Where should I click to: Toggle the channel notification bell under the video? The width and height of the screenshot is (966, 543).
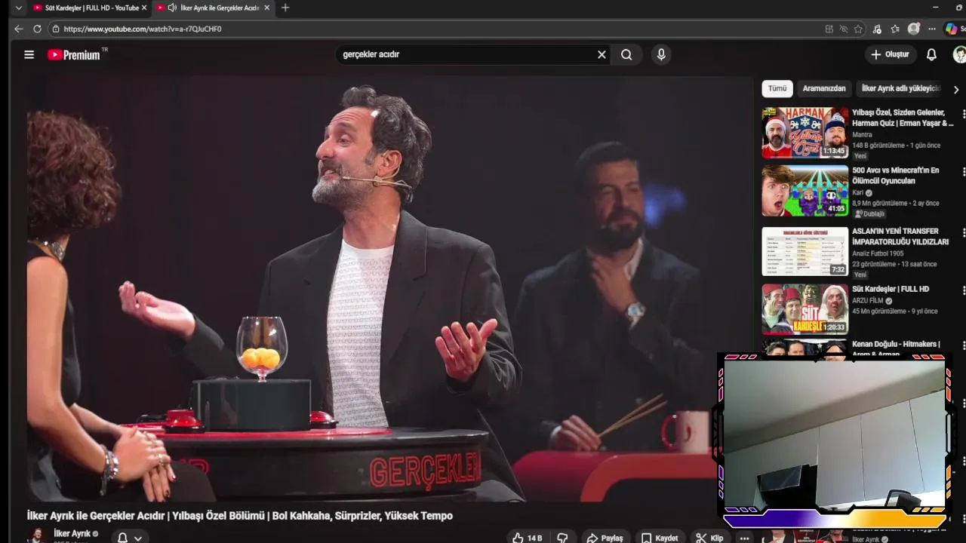click(x=122, y=538)
